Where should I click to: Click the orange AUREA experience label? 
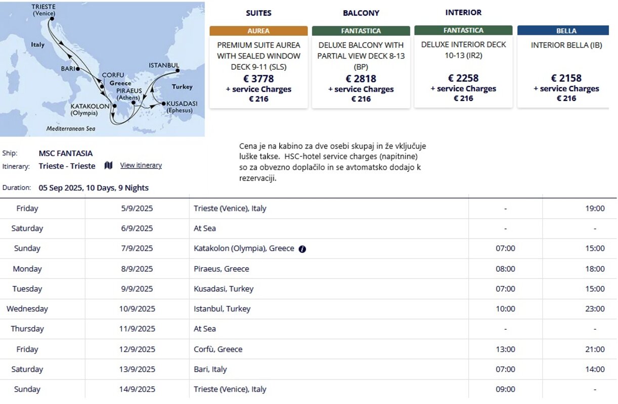click(258, 31)
